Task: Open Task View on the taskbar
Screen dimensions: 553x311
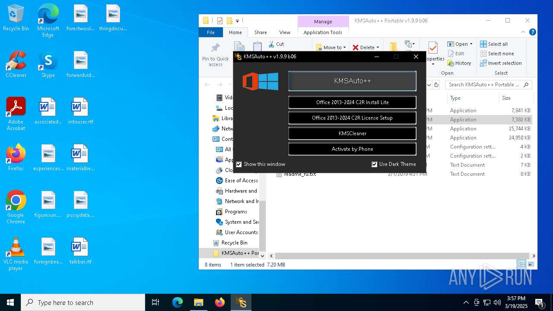Action: pyautogui.click(x=156, y=302)
